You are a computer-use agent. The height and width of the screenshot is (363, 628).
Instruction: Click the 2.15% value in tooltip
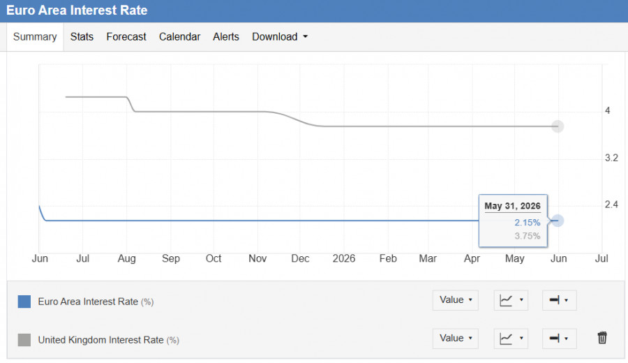[527, 223]
